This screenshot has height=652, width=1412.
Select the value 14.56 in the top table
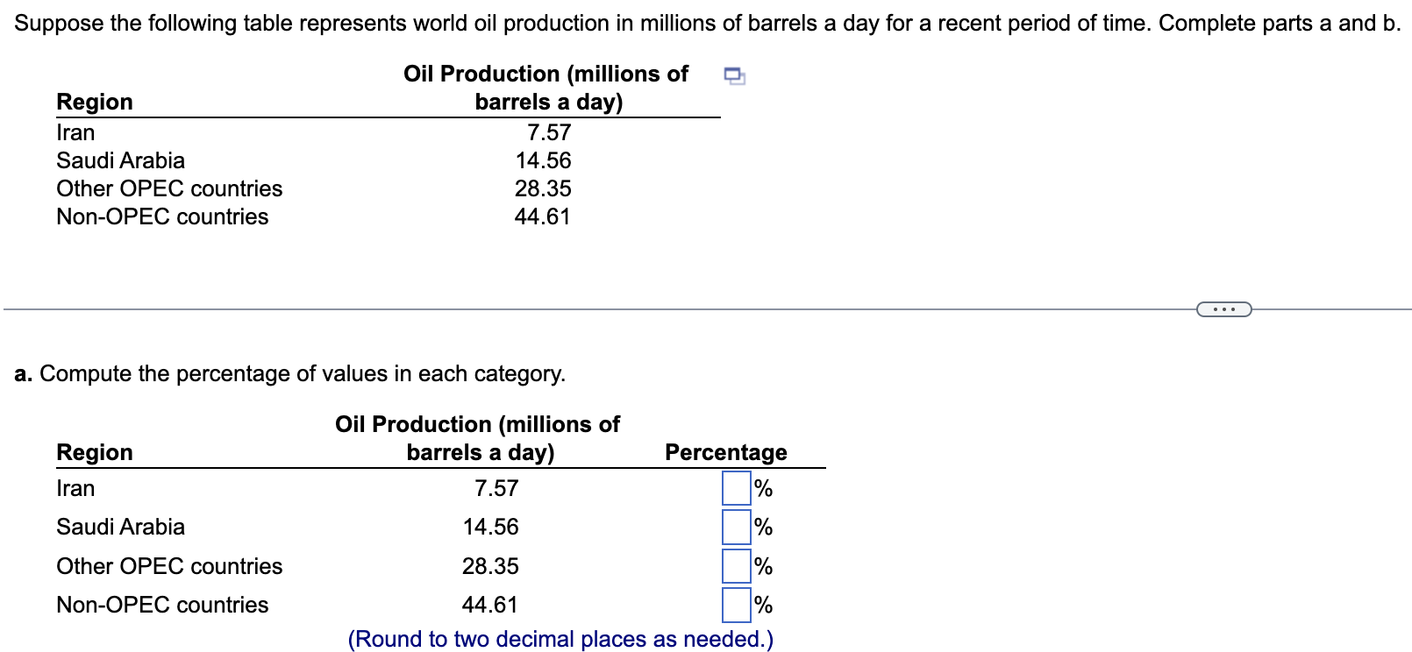pyautogui.click(x=543, y=160)
